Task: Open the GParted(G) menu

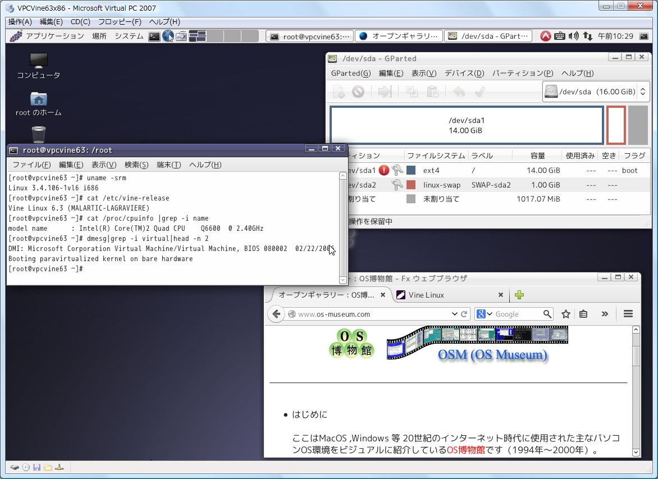Action: (x=351, y=73)
